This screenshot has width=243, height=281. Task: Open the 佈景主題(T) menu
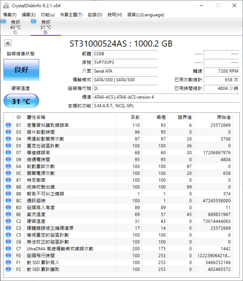pyautogui.click(x=71, y=15)
